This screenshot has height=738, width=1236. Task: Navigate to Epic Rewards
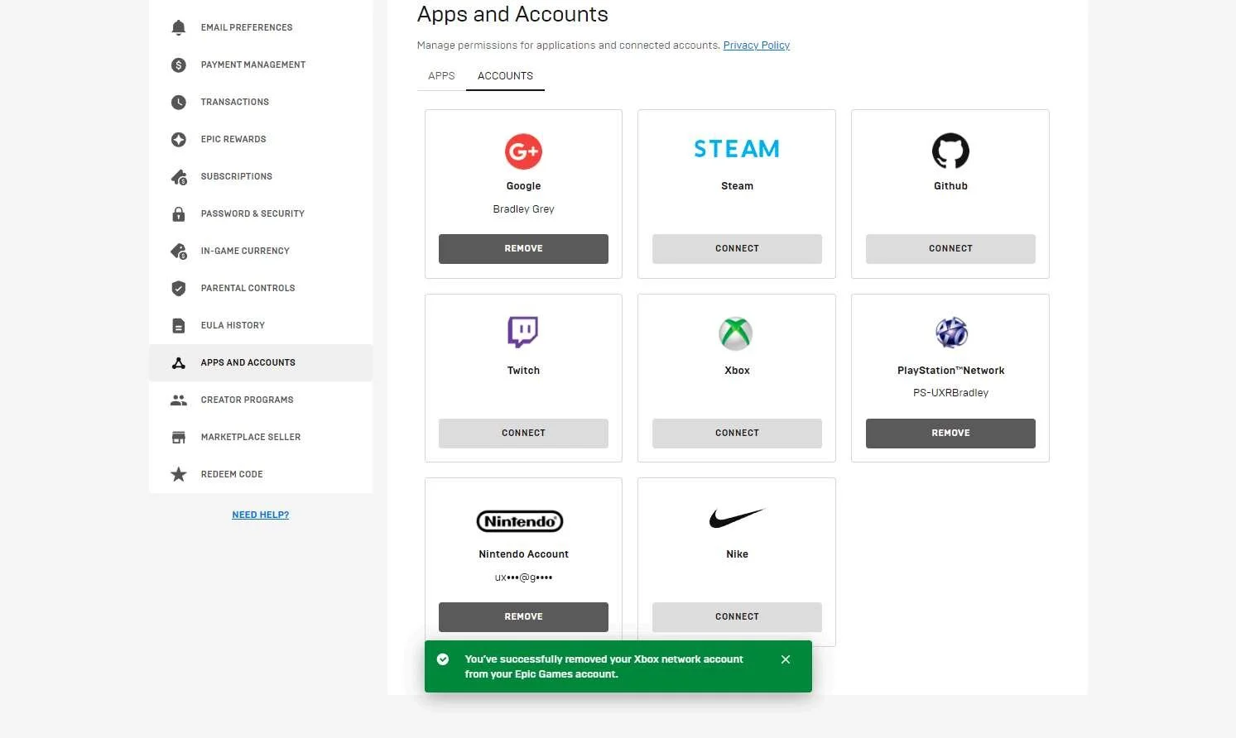tap(261, 139)
